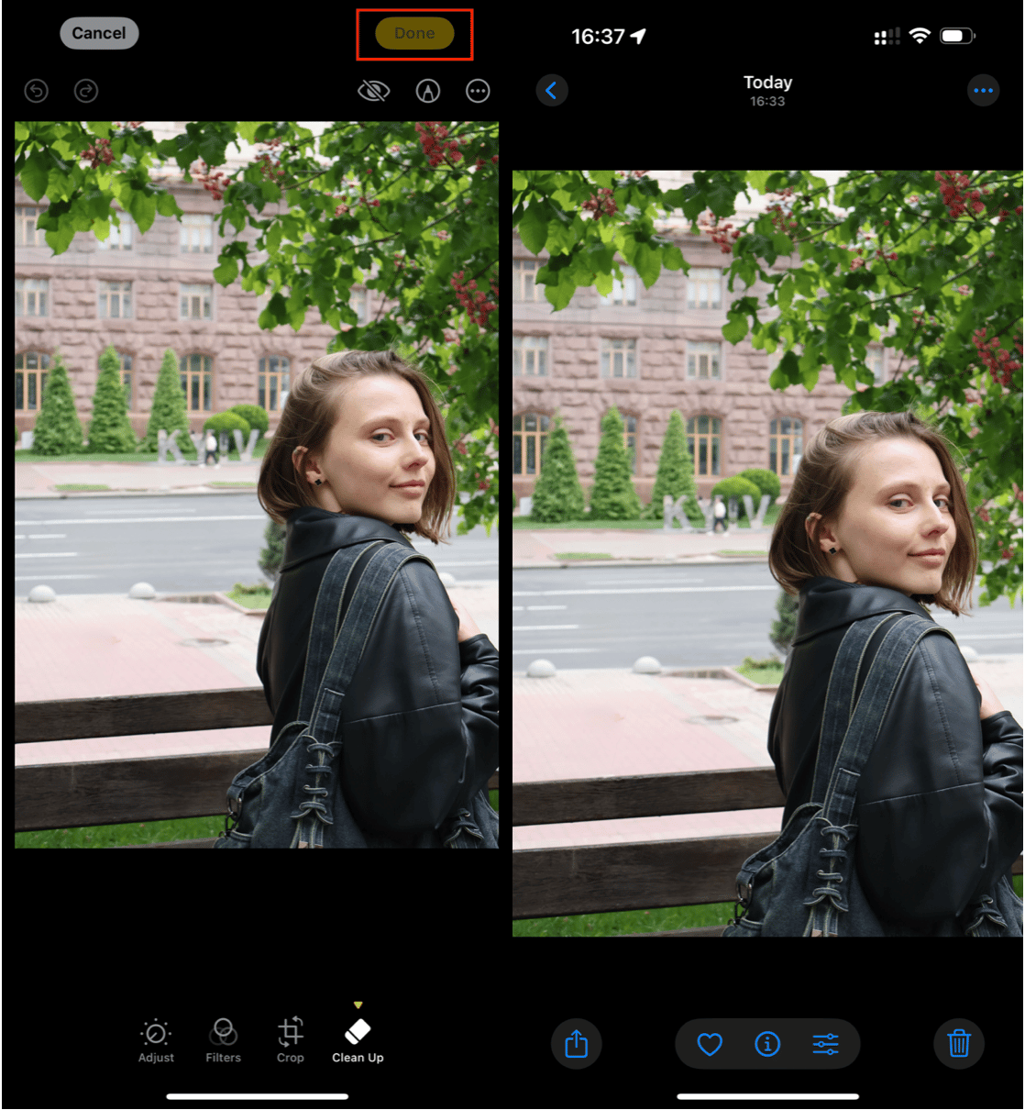Screen dimensions: 1025x1110
Task: Favorite the photo with the heart
Action: (710, 1044)
